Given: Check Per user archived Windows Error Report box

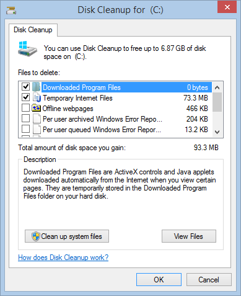Looking at the screenshot, I should 25,119.
